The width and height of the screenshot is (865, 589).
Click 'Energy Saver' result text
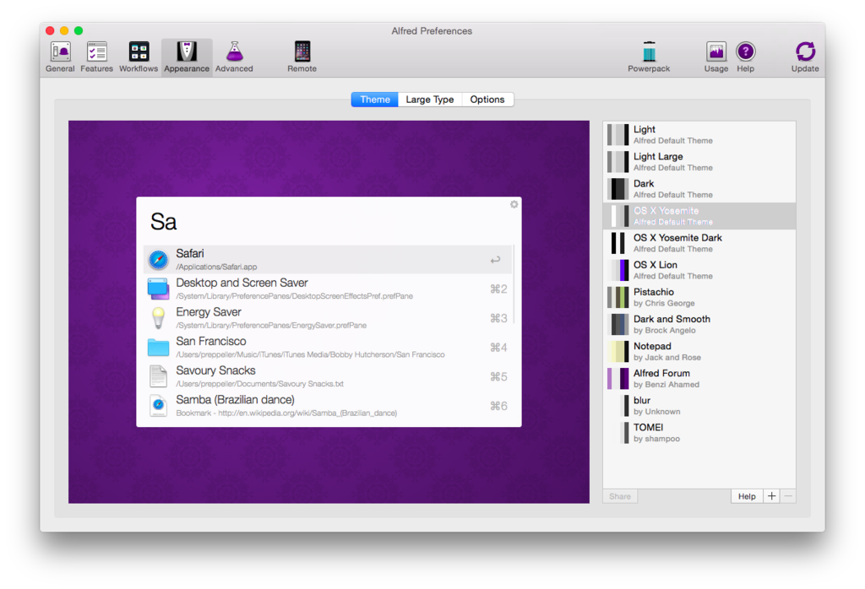[x=209, y=312]
